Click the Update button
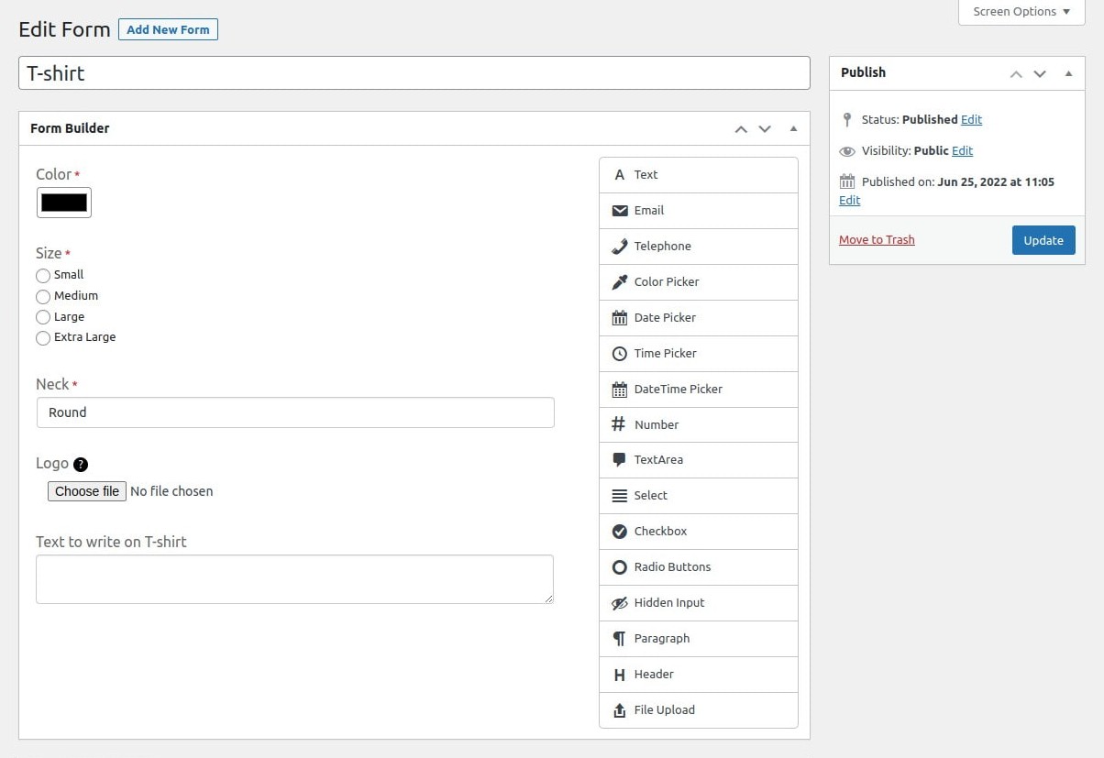The image size is (1104, 758). [1043, 239]
